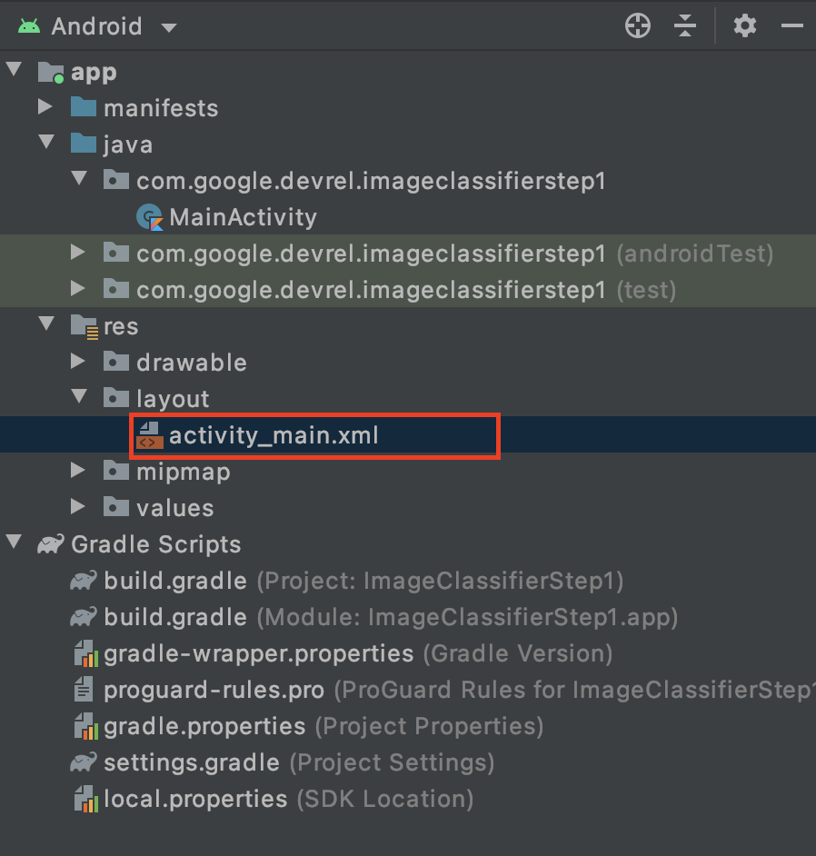Select build.gradle for Project ImageClassifierStep1

(175, 581)
